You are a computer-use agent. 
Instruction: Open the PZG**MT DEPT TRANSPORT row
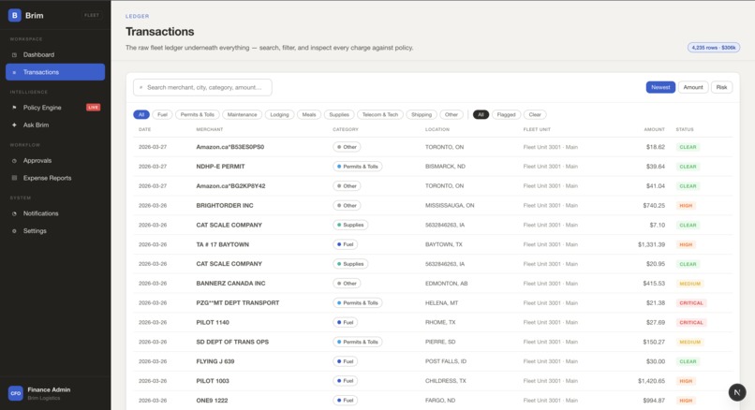433,303
